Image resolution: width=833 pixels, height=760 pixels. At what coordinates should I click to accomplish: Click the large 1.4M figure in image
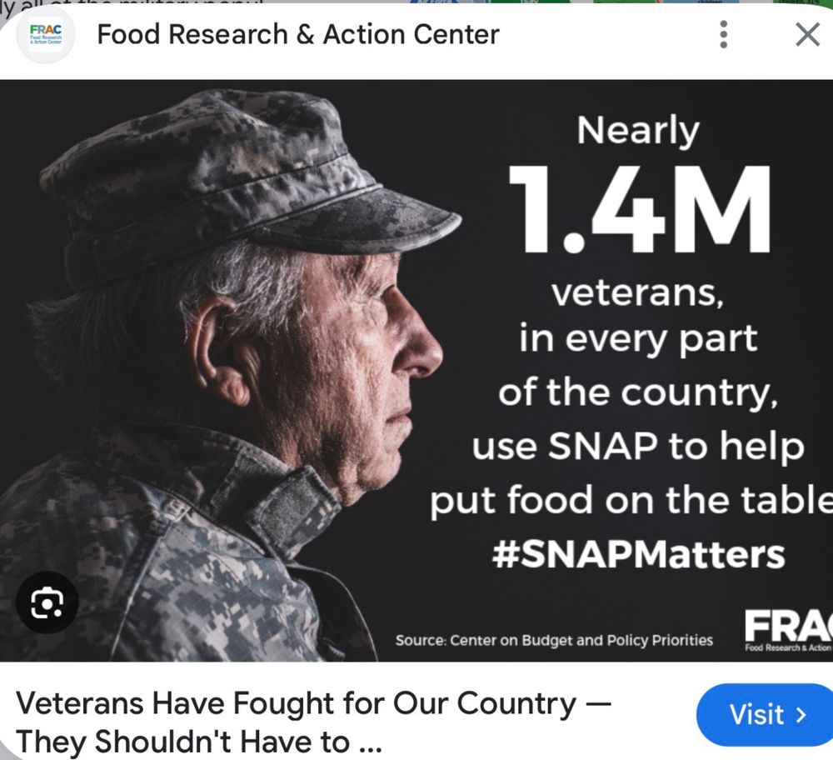(639, 209)
